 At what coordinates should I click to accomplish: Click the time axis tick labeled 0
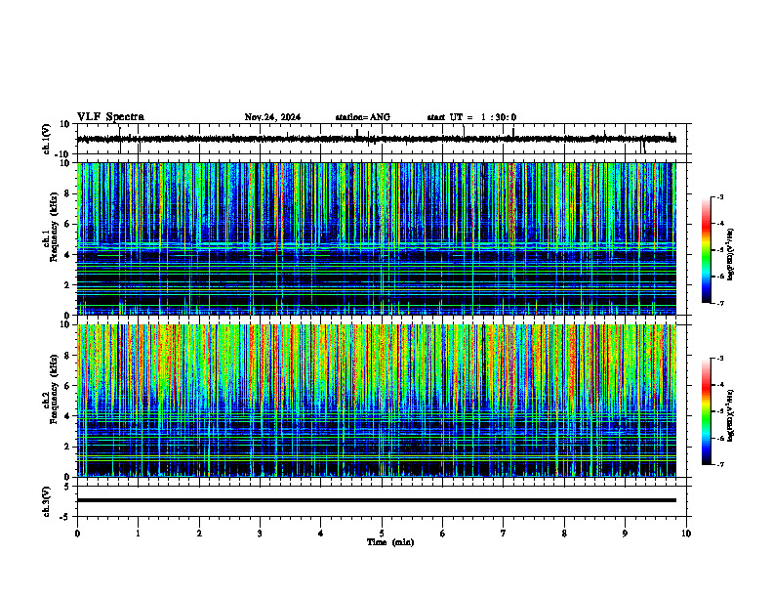77,534
